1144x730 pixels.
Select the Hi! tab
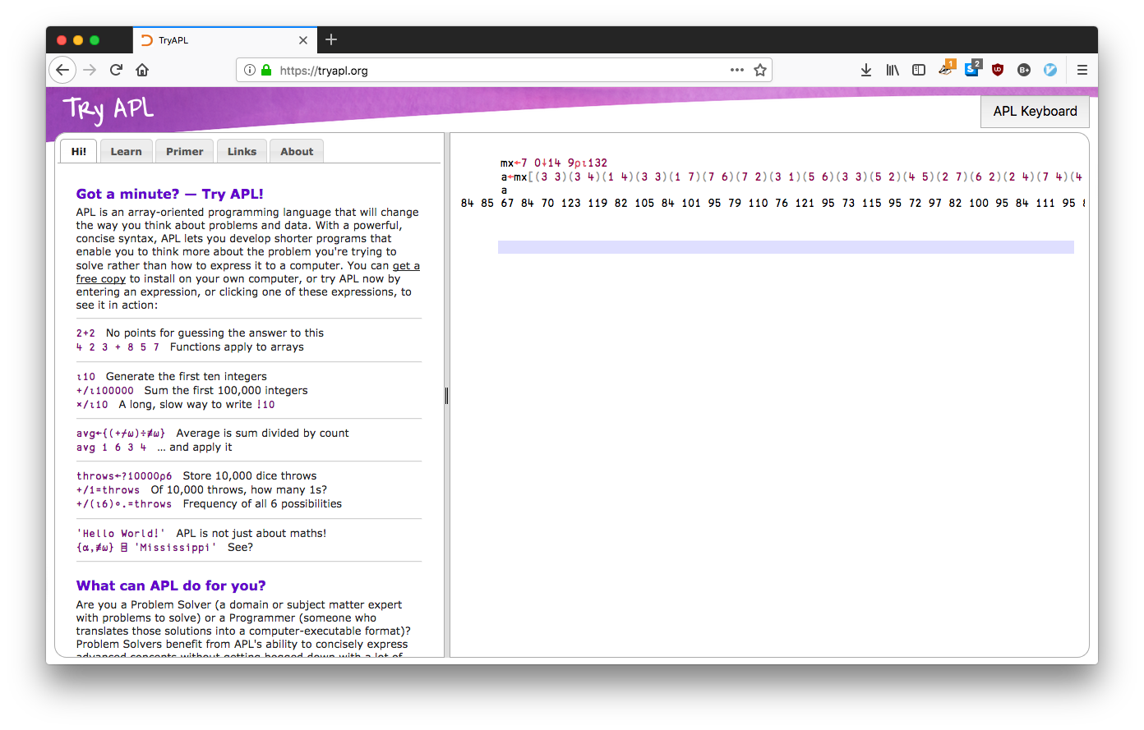point(79,151)
